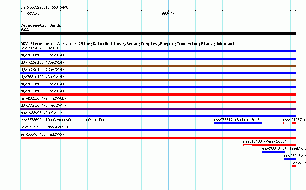
Task: Open the dgv7630n100 (Coe2014) variant label
Action: point(42,69)
